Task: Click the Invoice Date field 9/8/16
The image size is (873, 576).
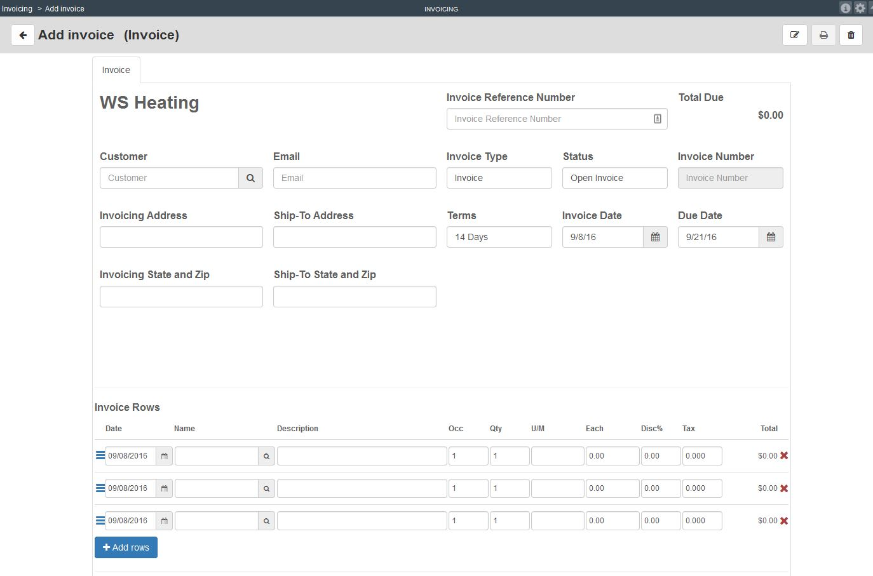Action: (x=603, y=237)
